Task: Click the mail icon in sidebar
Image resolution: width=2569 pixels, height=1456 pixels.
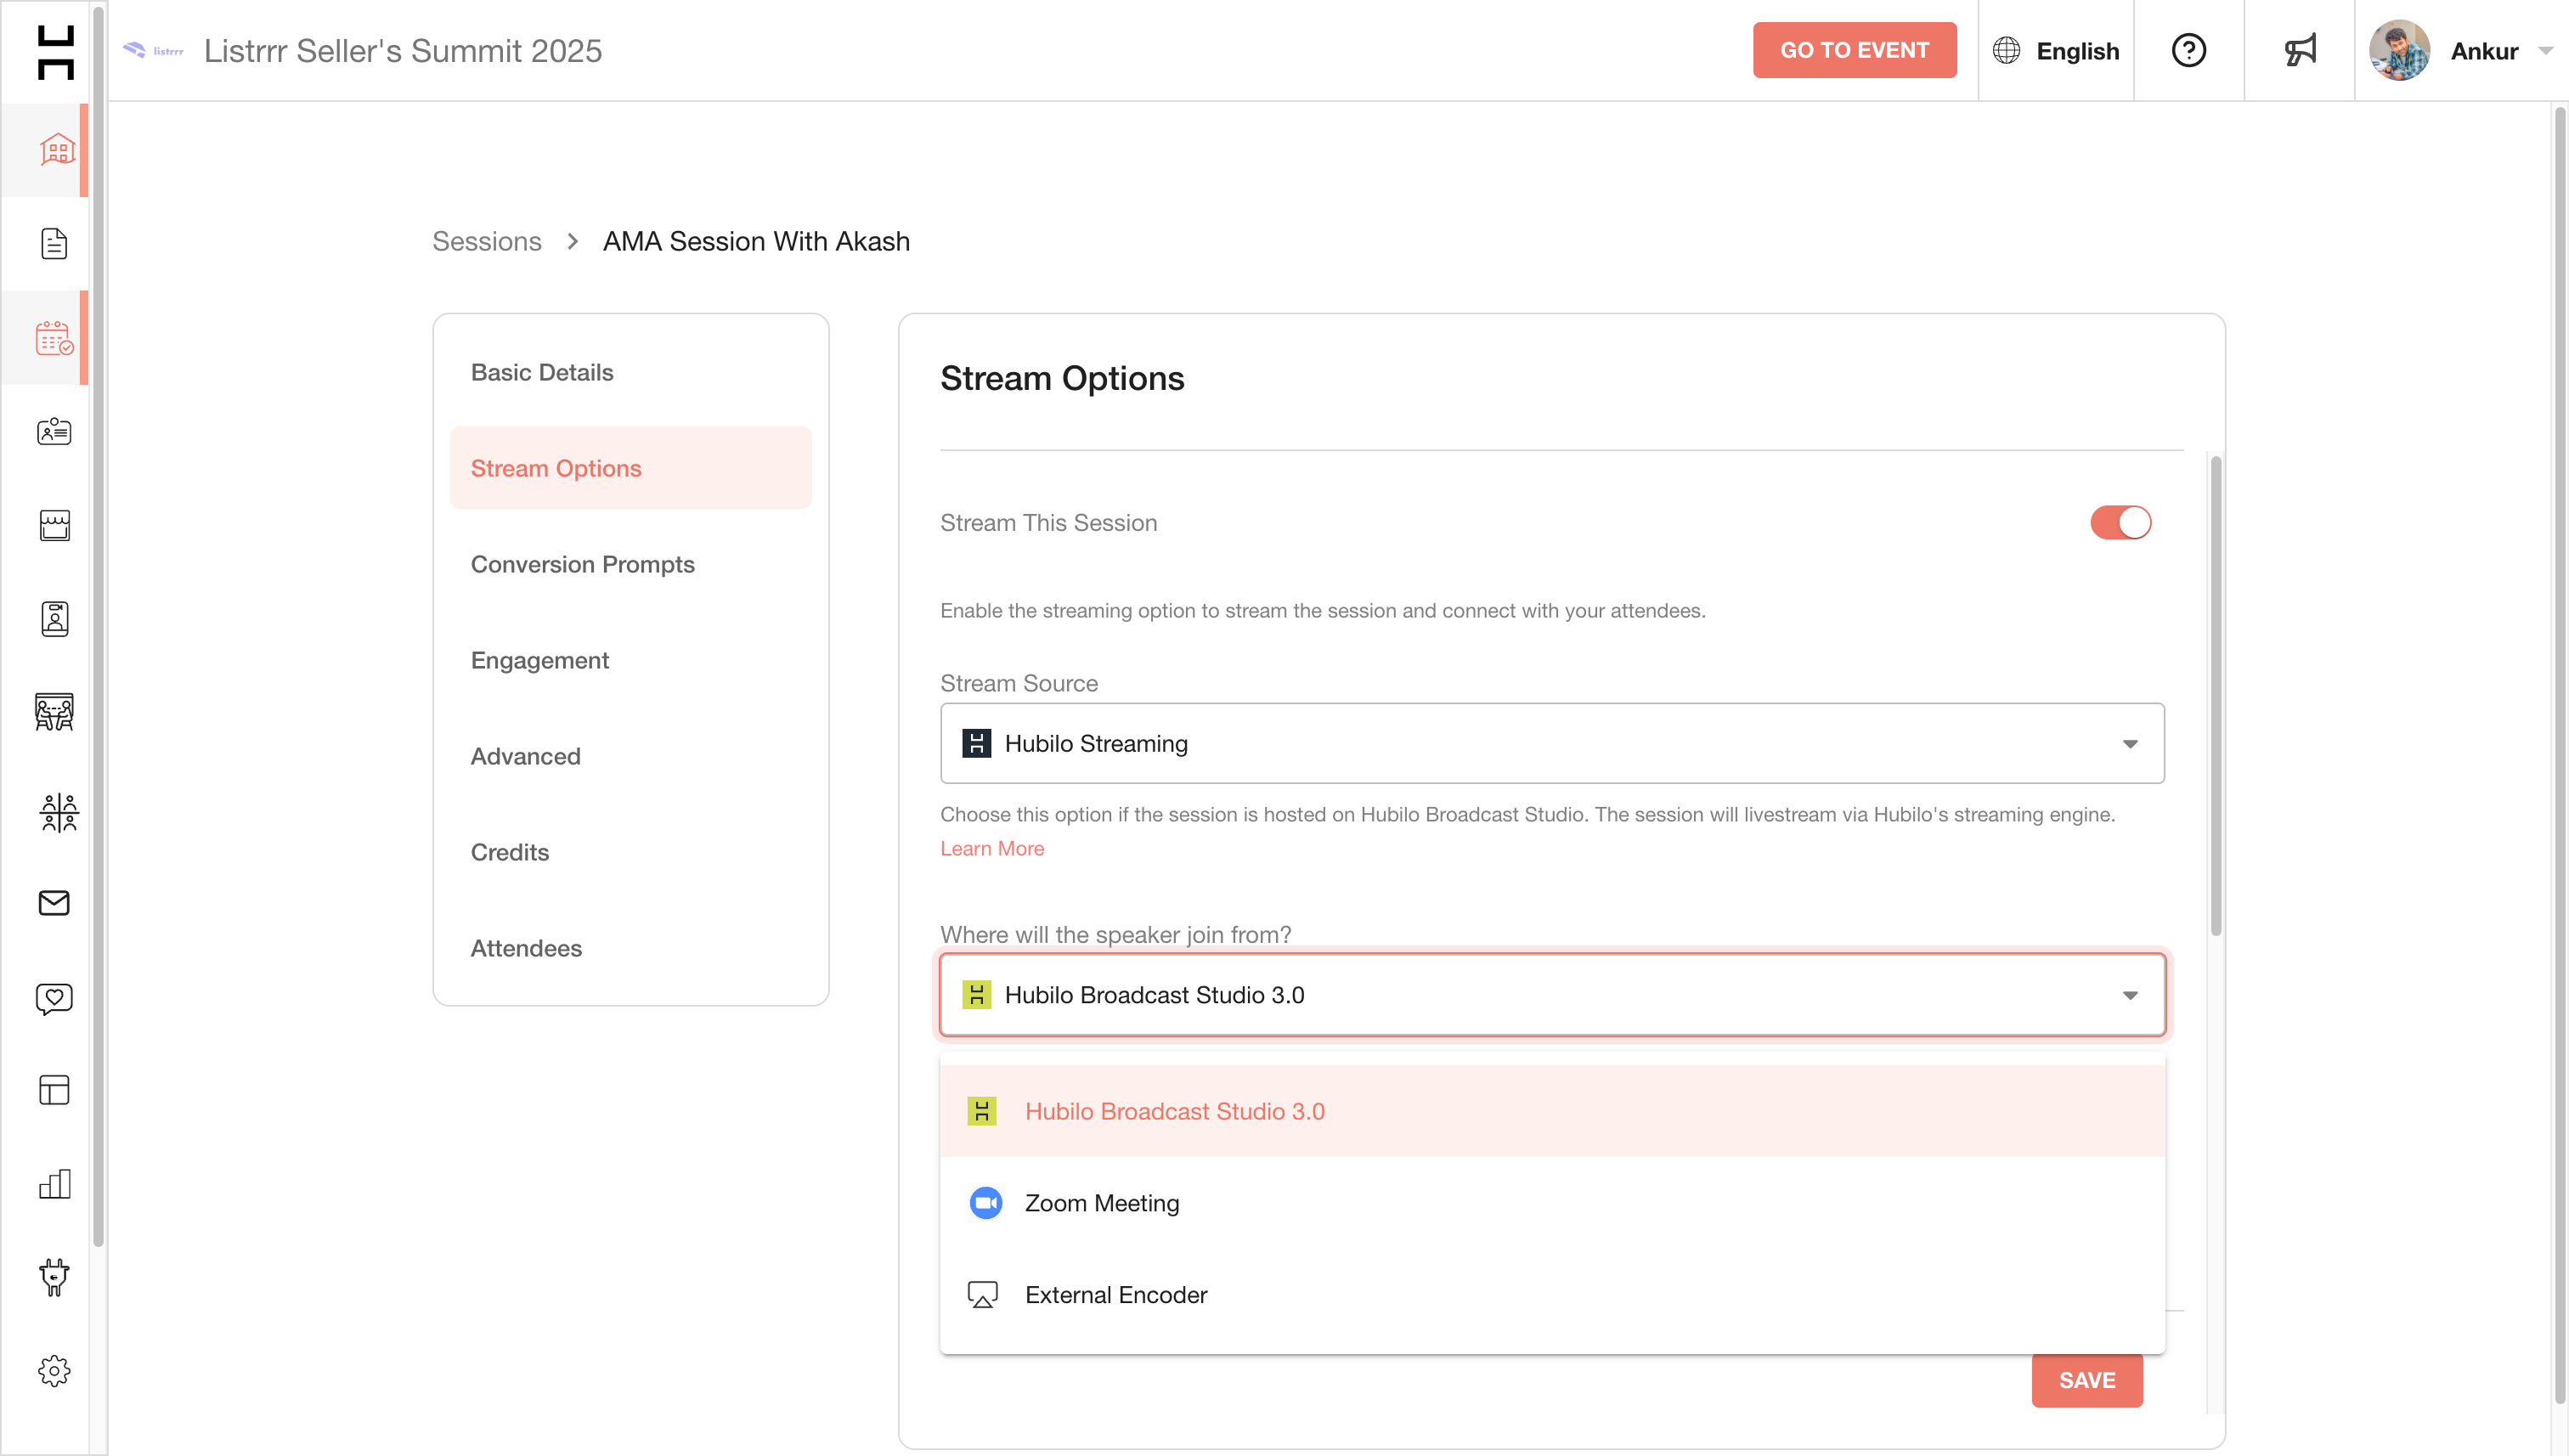Action: pos(54,903)
